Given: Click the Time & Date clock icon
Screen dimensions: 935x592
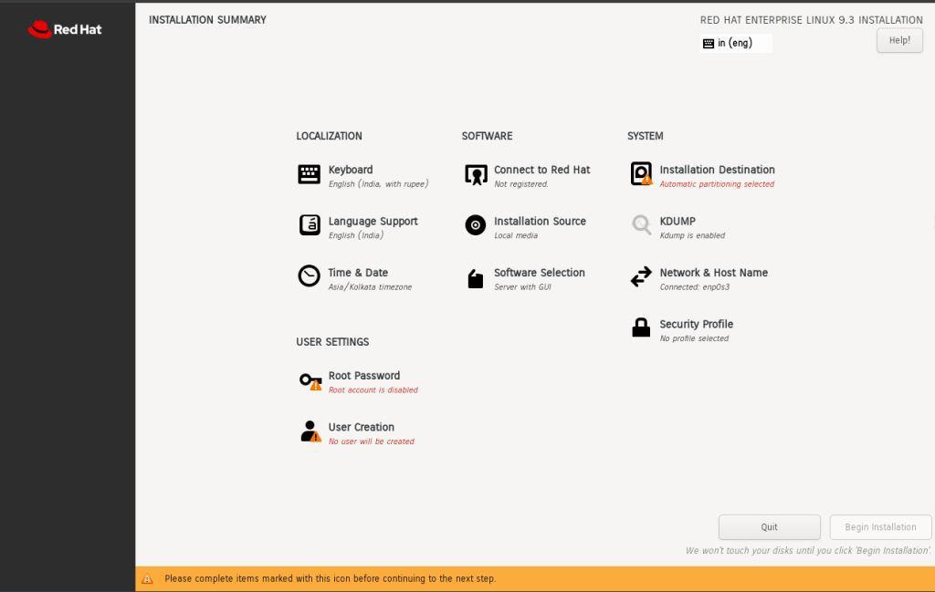Looking at the screenshot, I should (309, 276).
